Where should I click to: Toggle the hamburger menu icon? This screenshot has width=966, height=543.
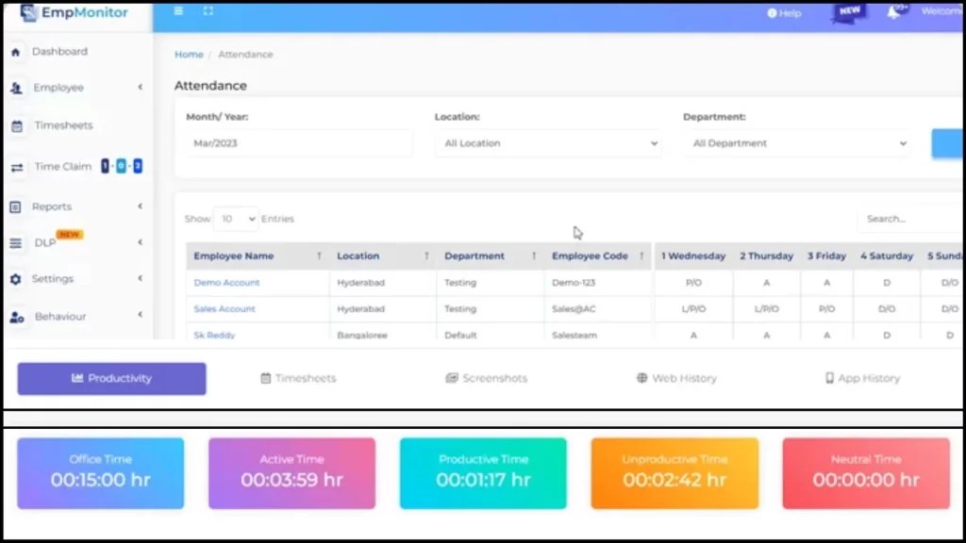[x=178, y=11]
